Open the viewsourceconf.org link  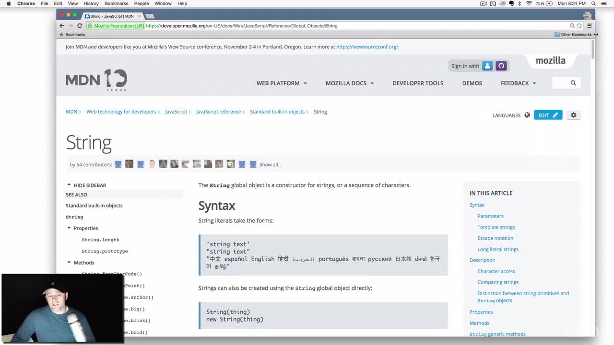(x=367, y=47)
